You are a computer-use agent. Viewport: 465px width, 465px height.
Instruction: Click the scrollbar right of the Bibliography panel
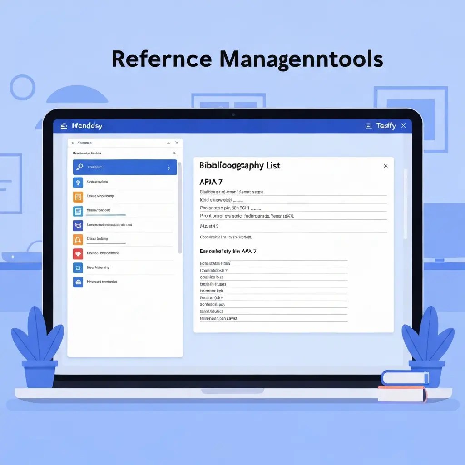click(x=406, y=204)
